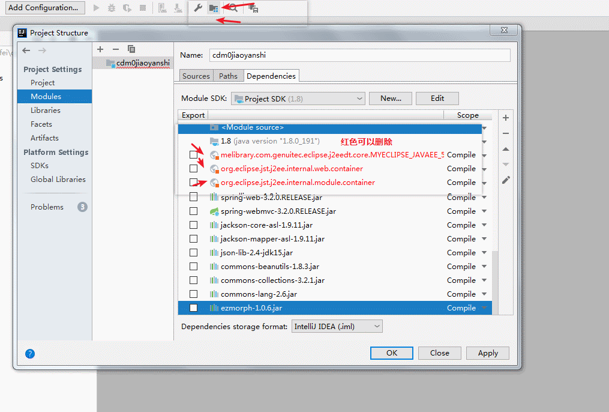Add a dependency with the right-side plus

pyautogui.click(x=506, y=118)
